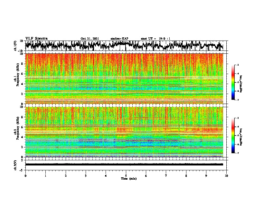Click the time axis tick label "5"

coord(126,176)
